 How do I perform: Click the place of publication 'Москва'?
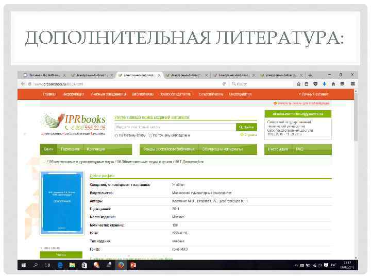point(178,217)
